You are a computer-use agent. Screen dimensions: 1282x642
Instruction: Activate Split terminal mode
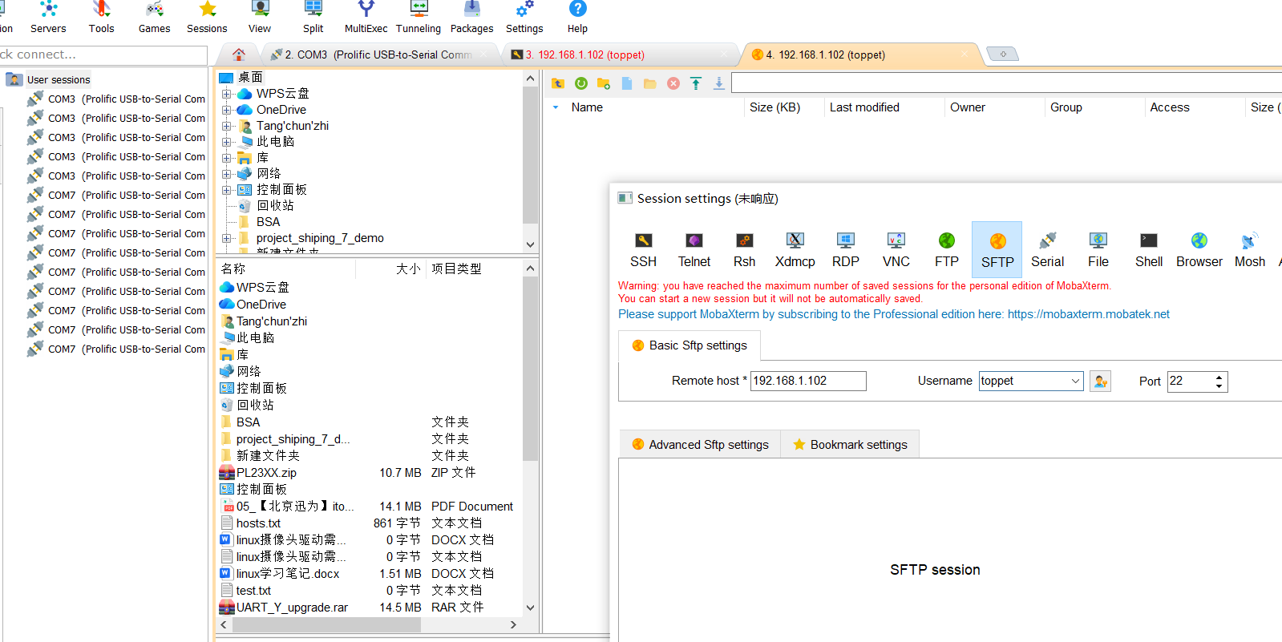click(x=313, y=18)
